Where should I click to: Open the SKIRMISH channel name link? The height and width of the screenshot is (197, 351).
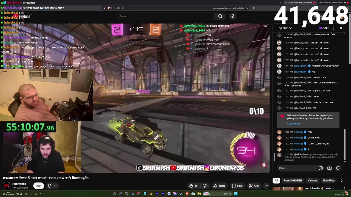tap(19, 184)
